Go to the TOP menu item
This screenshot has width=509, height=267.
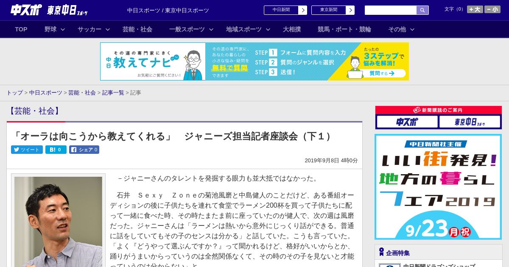click(x=21, y=29)
